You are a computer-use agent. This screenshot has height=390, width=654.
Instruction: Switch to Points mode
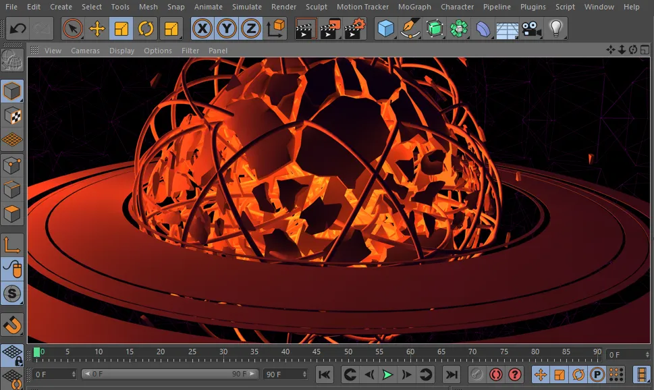pyautogui.click(x=12, y=165)
